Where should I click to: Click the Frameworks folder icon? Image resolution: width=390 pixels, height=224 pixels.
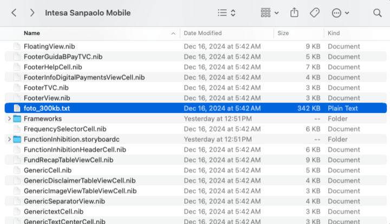tap(17, 119)
